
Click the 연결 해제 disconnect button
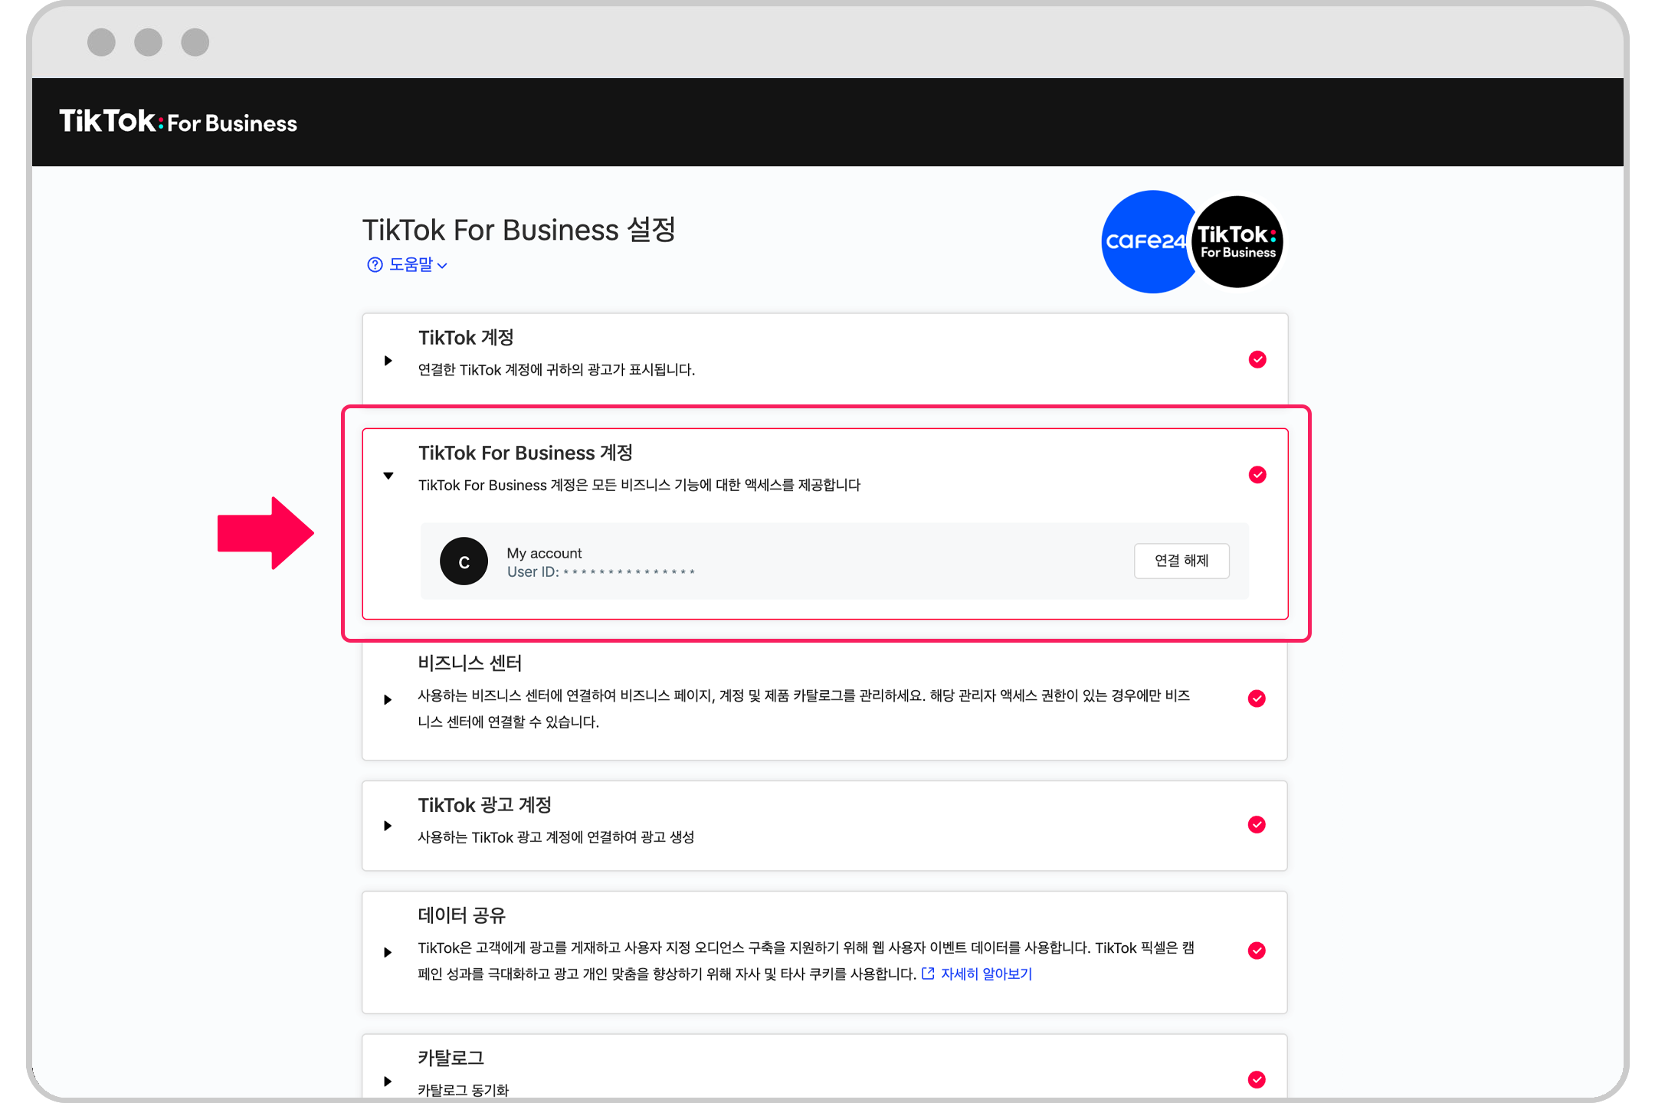(1181, 561)
